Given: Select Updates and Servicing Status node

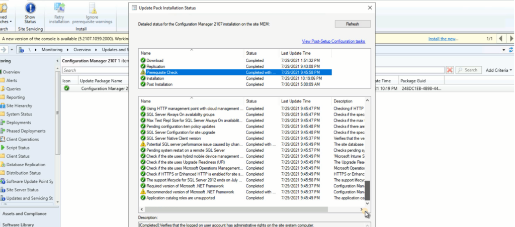Looking at the screenshot, I should point(29,198).
